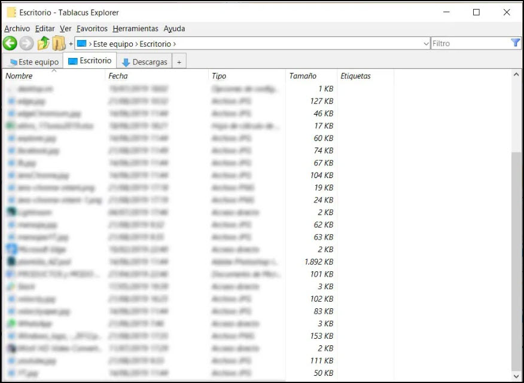The image size is (524, 383).
Task: Click the desktop icon in the address bar
Action: [81, 44]
